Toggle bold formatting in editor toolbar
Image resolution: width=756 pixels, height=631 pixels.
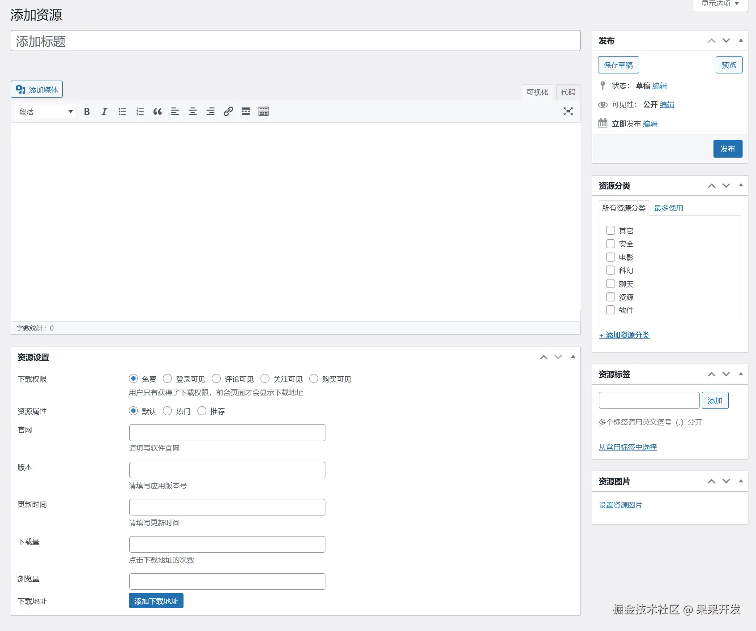(x=87, y=112)
